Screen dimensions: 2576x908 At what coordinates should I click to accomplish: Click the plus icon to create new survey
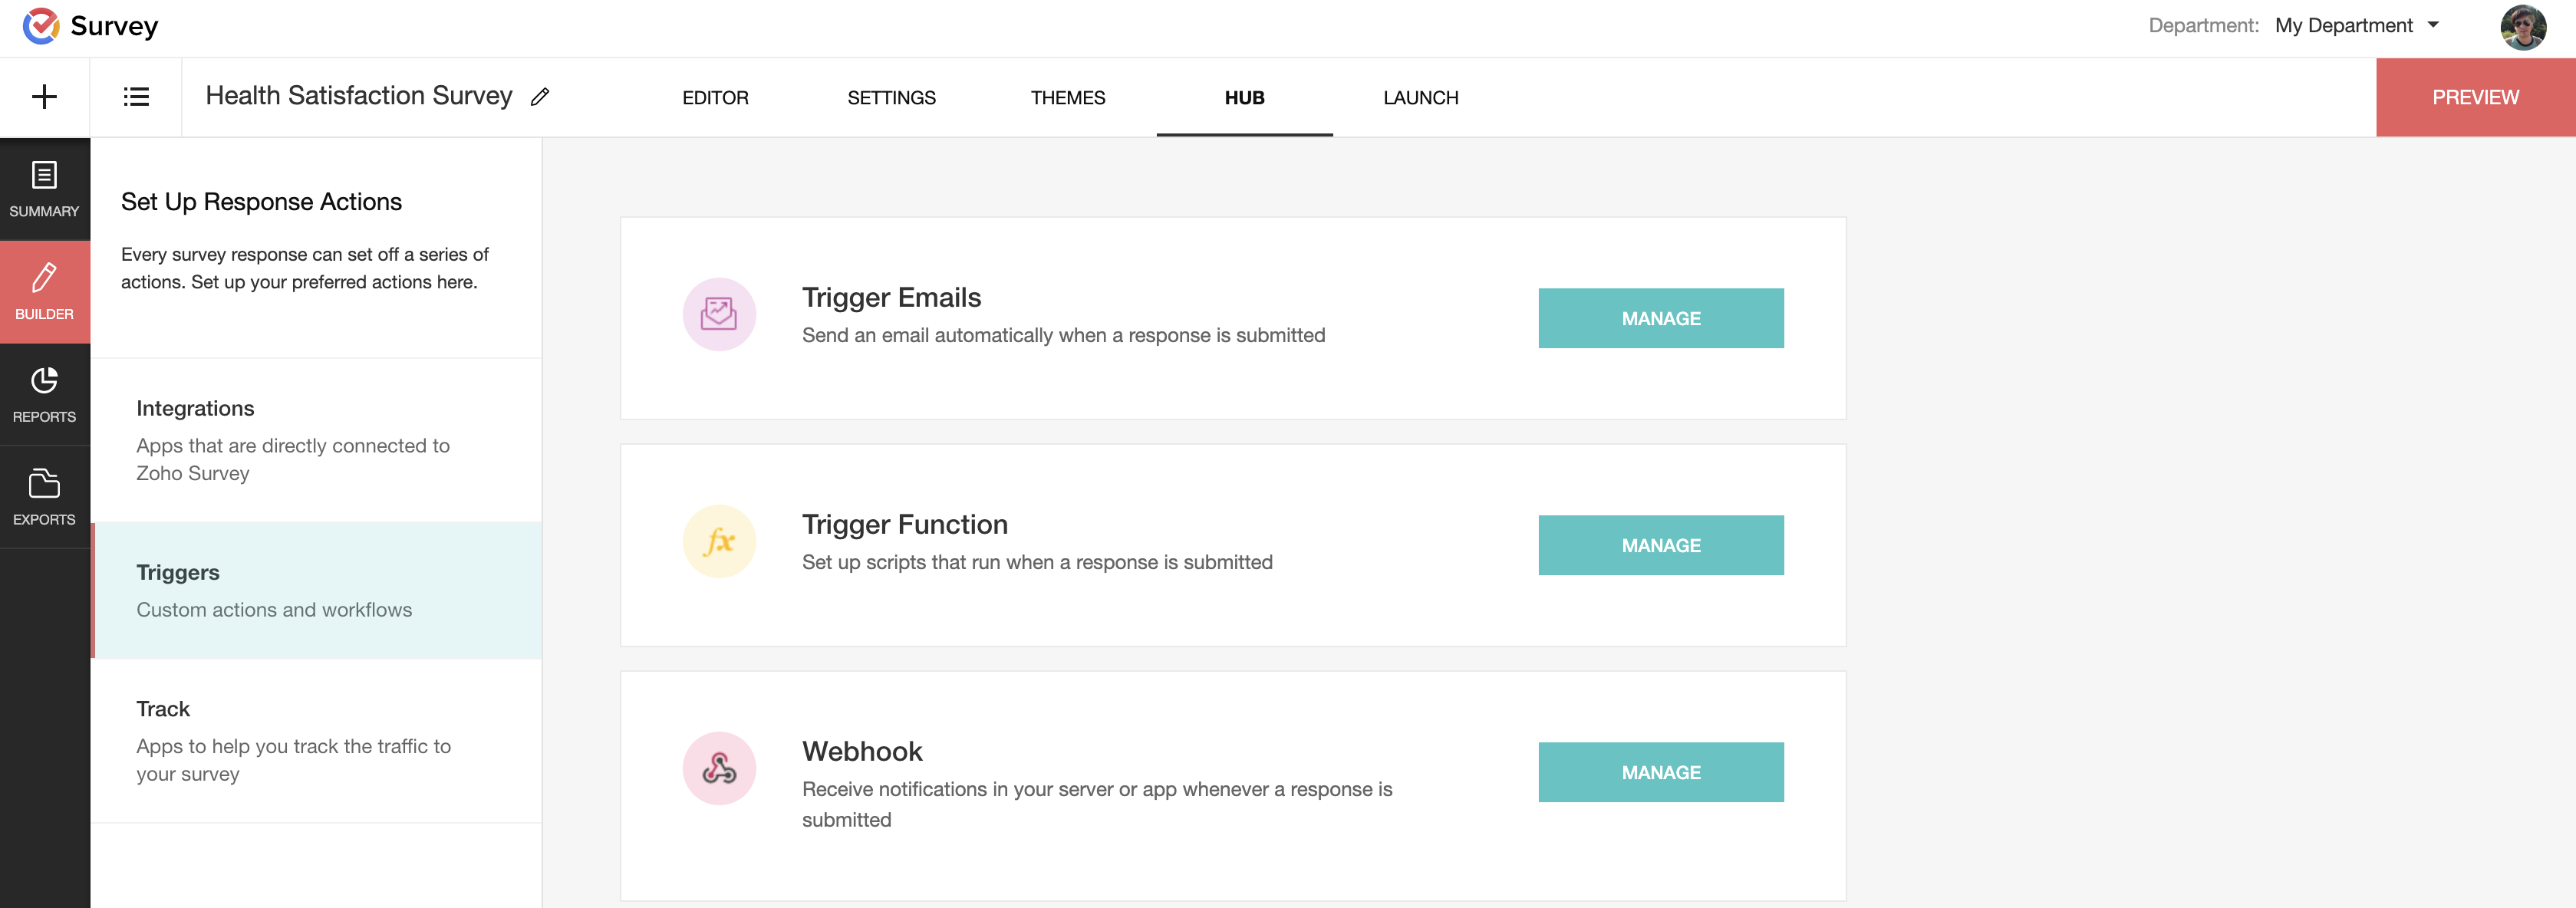44,97
